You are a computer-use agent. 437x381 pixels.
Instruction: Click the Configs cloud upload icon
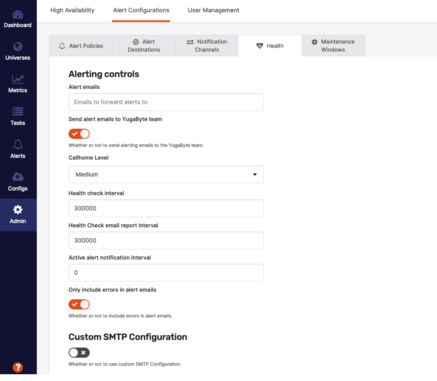coord(18,177)
